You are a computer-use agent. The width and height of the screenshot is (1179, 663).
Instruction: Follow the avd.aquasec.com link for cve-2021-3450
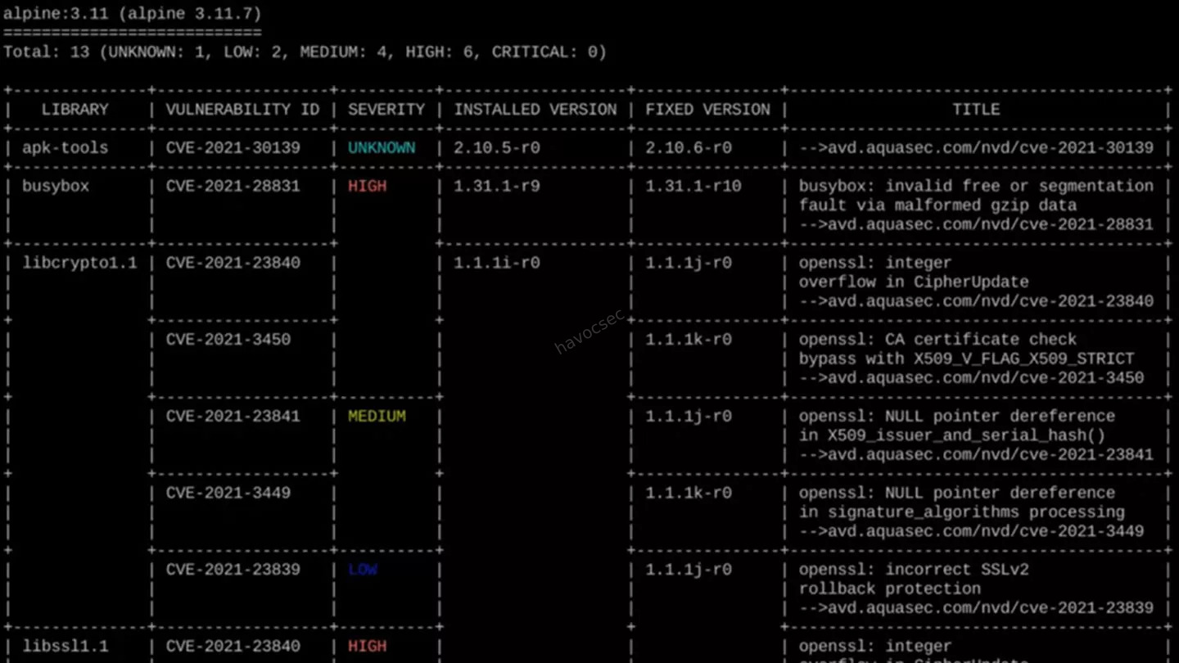click(x=971, y=378)
